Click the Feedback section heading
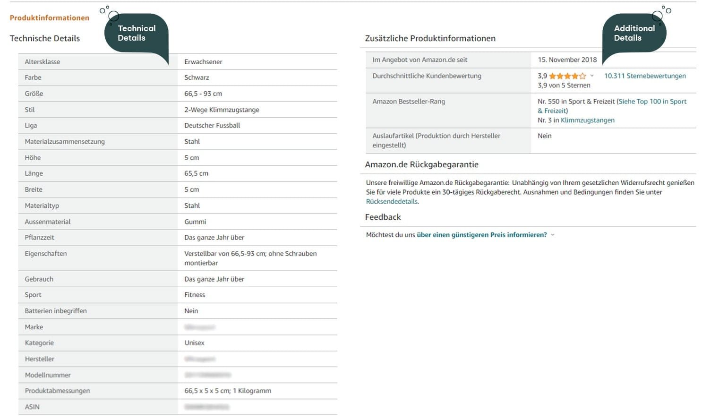 click(x=383, y=217)
